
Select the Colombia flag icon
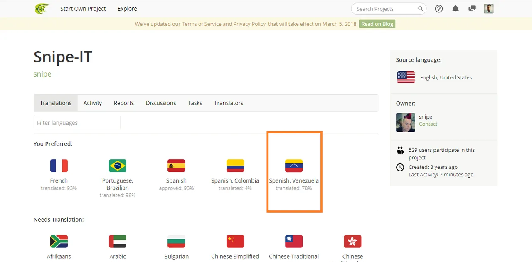click(235, 166)
